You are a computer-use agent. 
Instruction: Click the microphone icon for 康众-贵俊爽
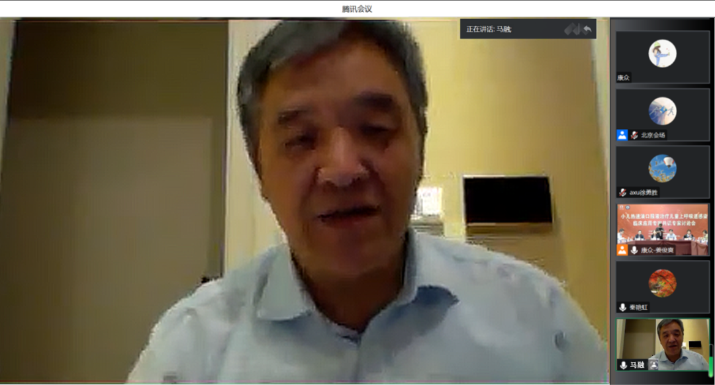click(x=634, y=250)
